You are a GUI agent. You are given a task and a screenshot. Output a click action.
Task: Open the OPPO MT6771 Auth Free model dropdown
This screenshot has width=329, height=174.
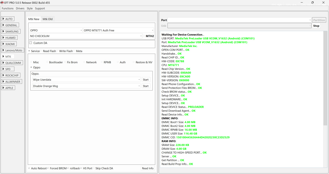[x=118, y=30]
